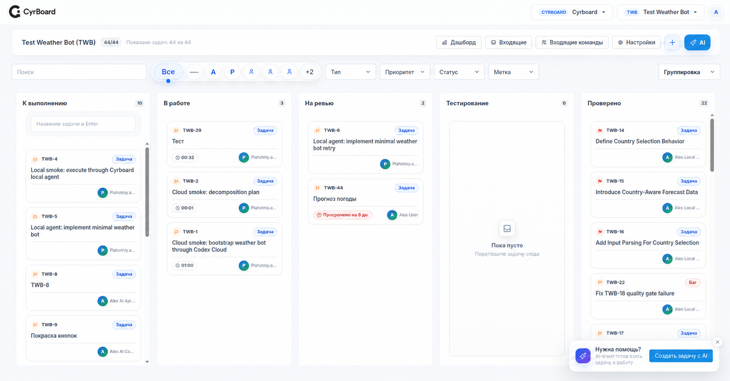Click priority flag icon on TWB-1

point(176,232)
